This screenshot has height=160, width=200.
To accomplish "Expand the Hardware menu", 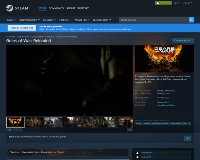I will [65, 20].
